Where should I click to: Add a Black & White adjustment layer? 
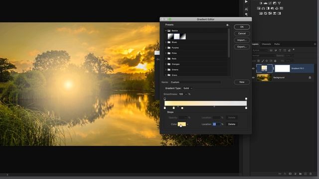coord(268,8)
